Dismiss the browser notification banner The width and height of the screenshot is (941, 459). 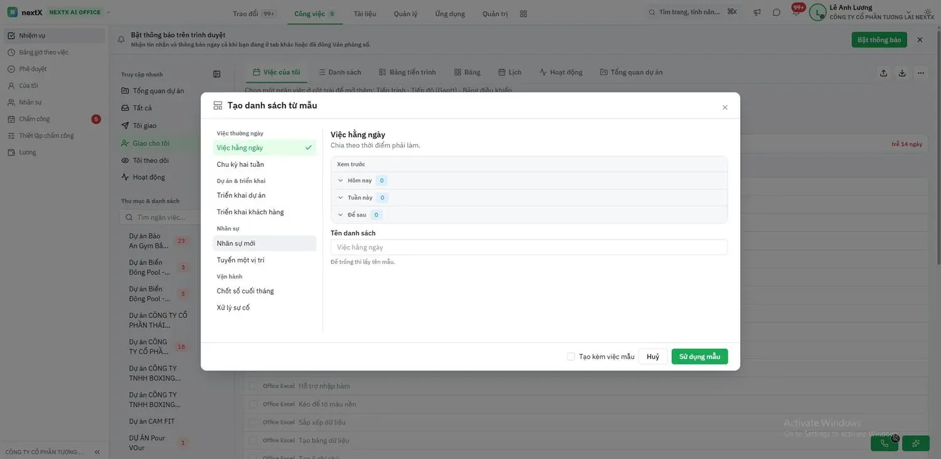tap(920, 40)
